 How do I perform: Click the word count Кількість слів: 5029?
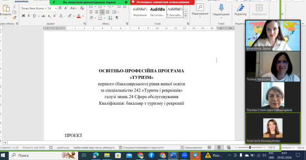(x=34, y=147)
